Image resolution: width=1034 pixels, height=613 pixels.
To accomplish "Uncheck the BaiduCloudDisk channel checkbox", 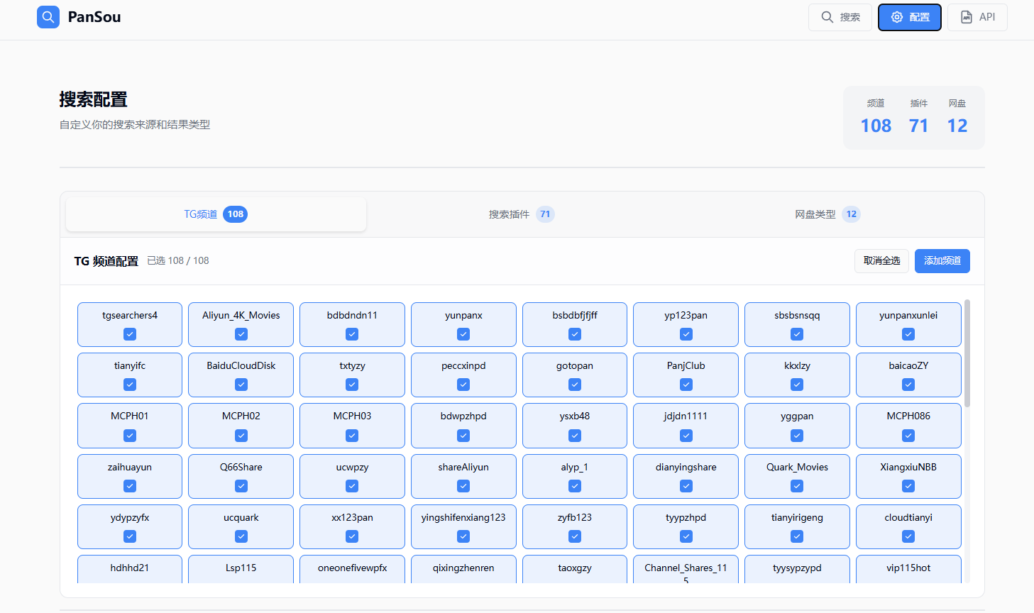I will (241, 385).
